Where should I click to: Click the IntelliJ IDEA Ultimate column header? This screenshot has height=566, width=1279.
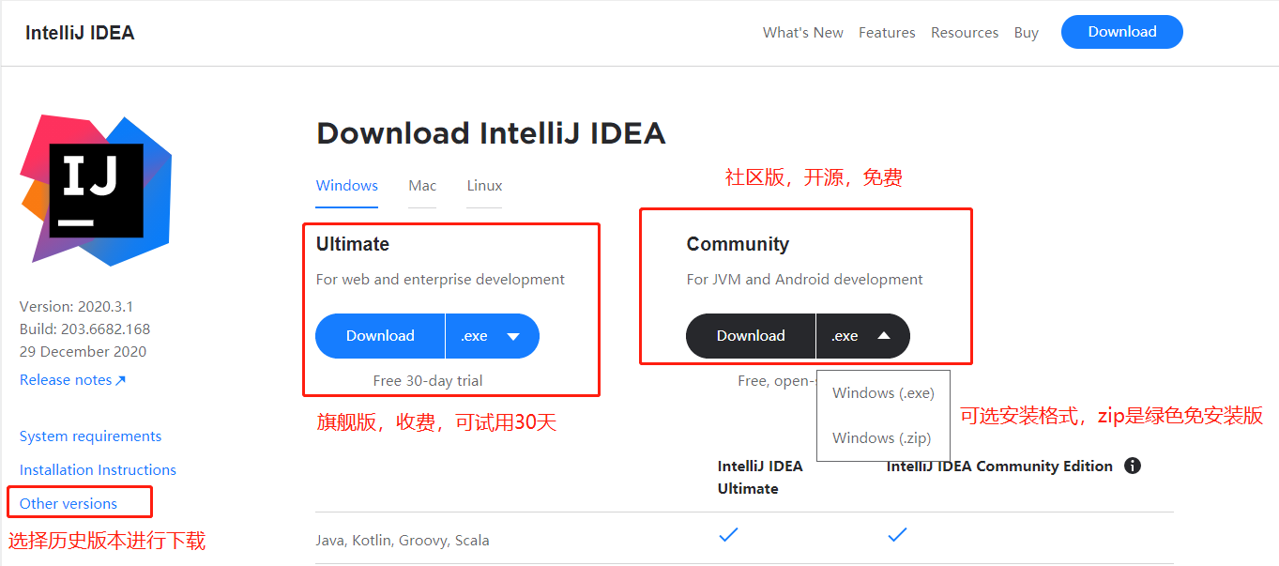click(760, 478)
